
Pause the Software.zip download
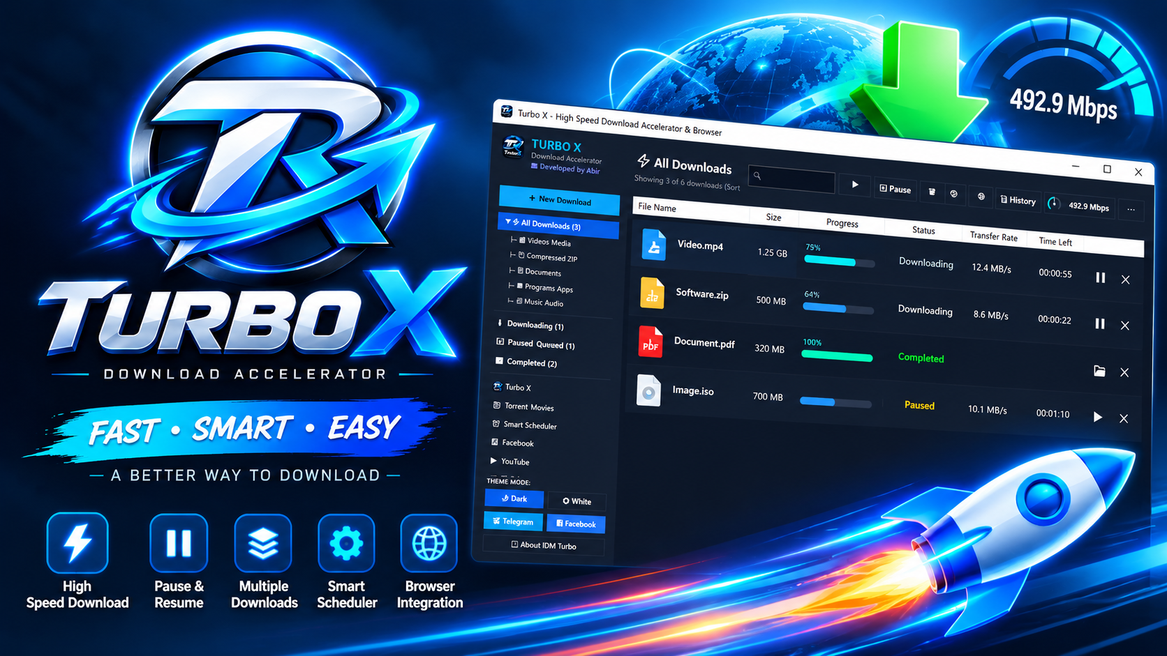pos(1100,323)
